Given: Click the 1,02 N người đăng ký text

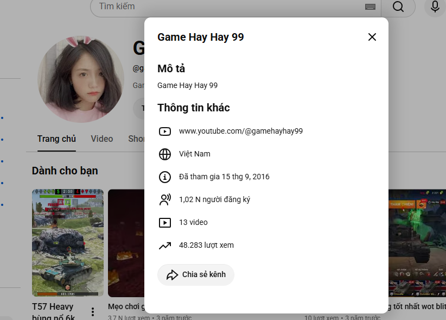Looking at the screenshot, I should (x=214, y=199).
